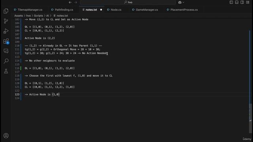
Task: Open the Customize Layout icon
Action: 248,2
